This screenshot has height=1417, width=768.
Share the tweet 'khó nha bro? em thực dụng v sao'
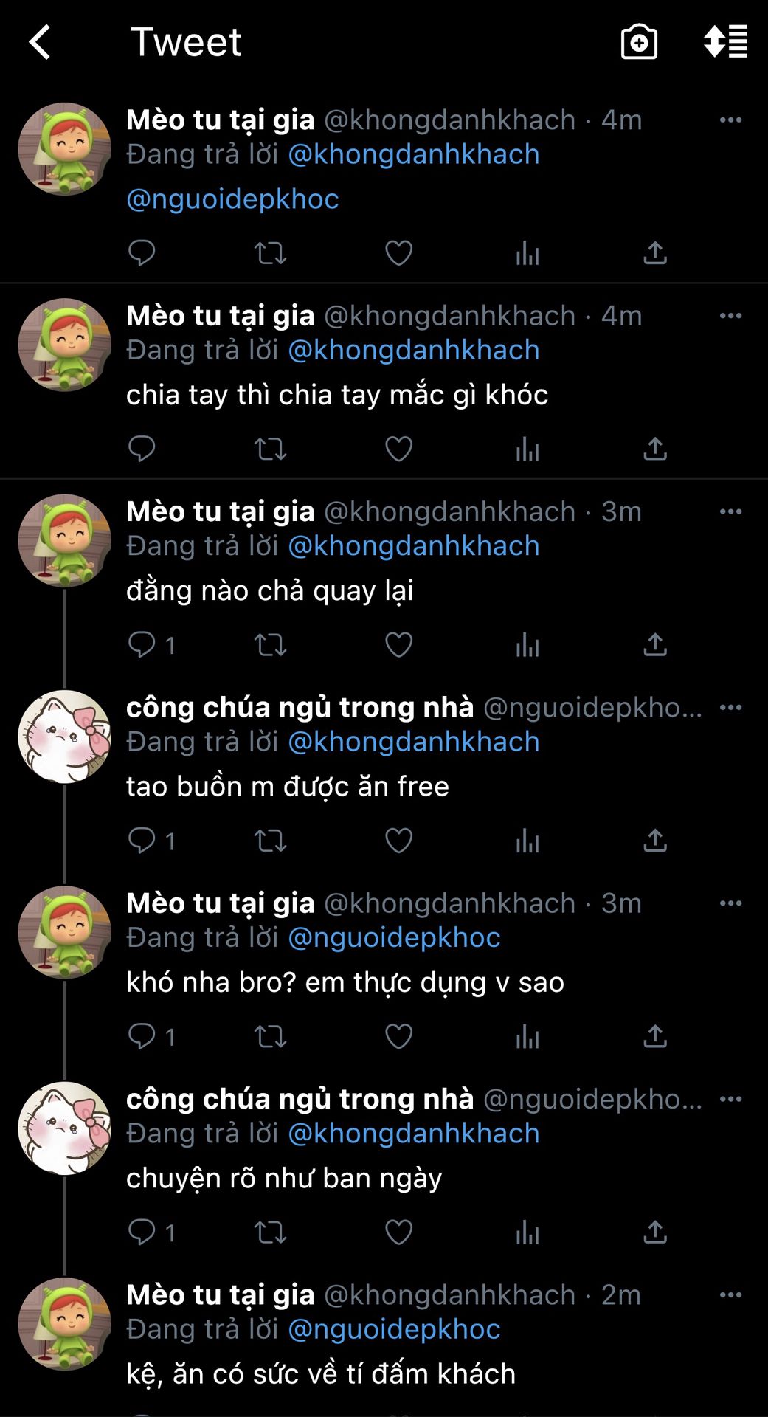coord(655,1036)
